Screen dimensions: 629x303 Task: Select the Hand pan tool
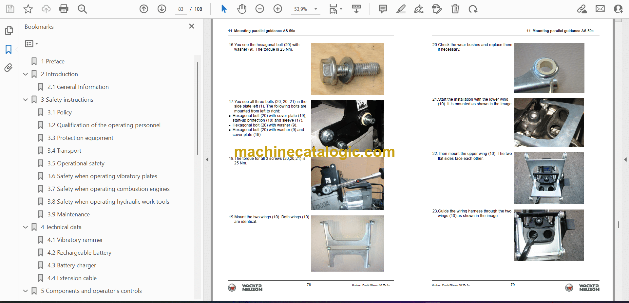[242, 9]
